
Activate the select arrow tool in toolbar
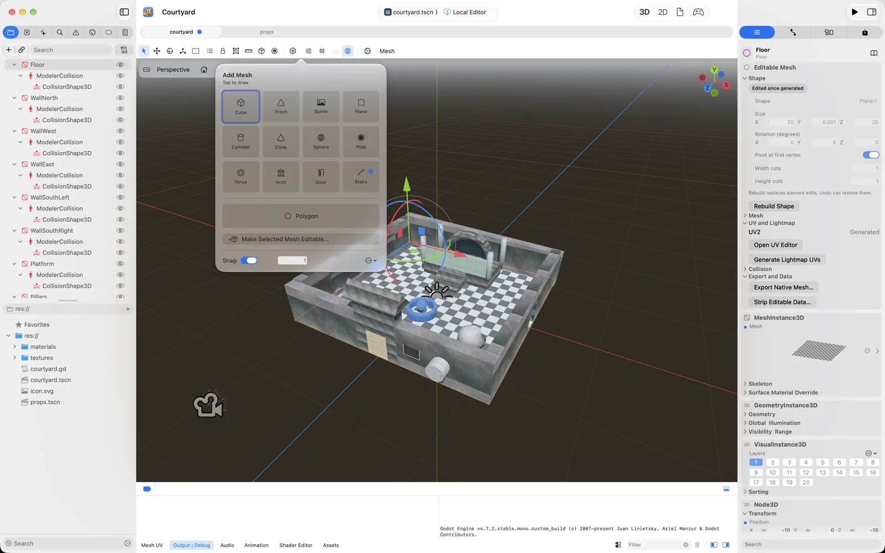point(144,51)
